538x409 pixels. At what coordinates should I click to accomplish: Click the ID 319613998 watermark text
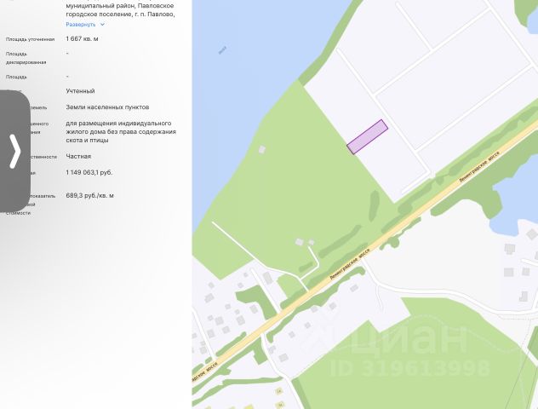point(410,368)
